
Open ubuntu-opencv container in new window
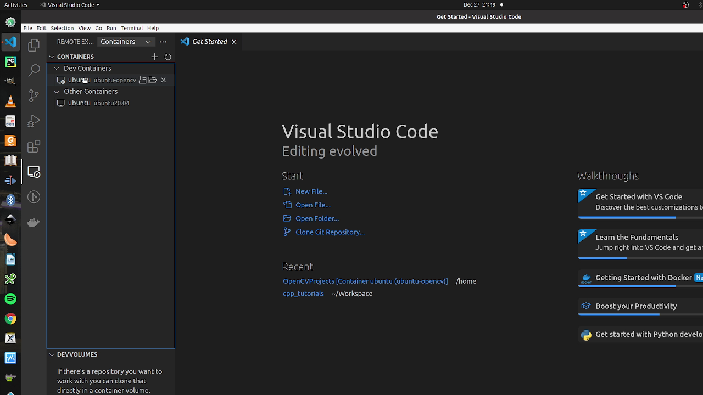click(142, 80)
